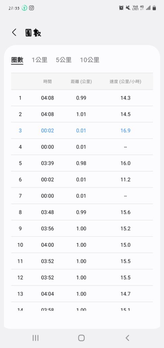164x348 pixels.
Task: Tap the battery status icon
Action: point(154,8)
